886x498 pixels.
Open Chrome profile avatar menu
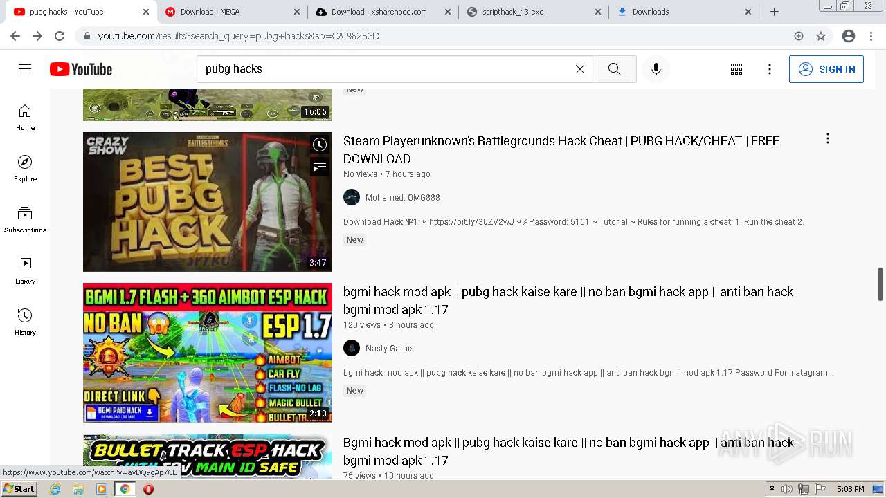[x=849, y=36]
